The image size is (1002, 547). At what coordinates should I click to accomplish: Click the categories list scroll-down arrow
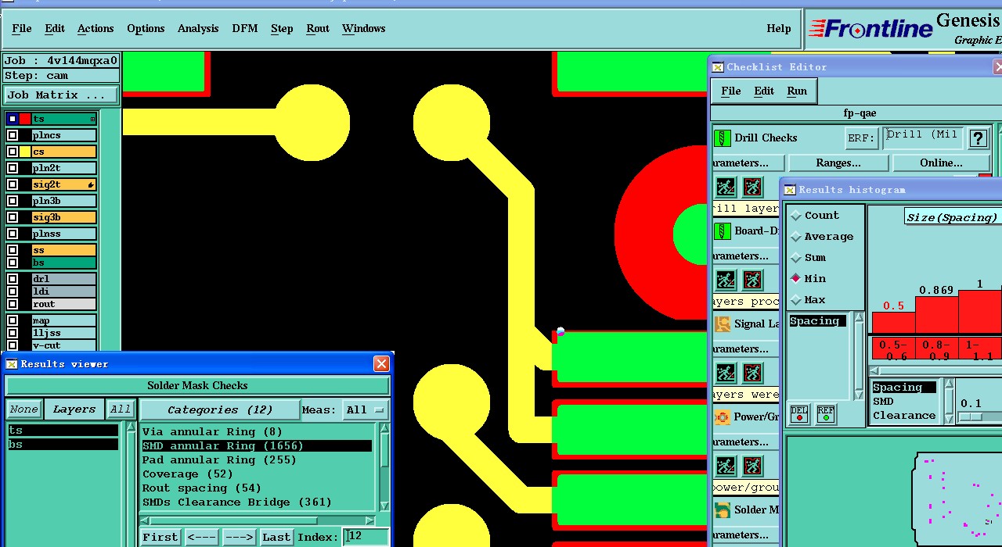(x=384, y=506)
